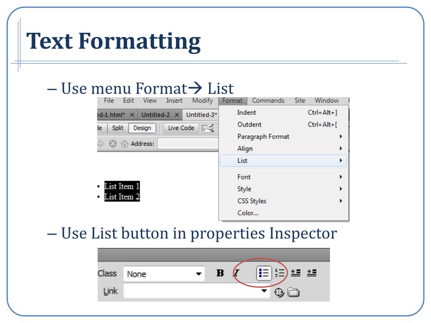Expand the List submenu
This screenshot has width=431, height=323.
click(x=284, y=160)
